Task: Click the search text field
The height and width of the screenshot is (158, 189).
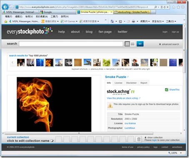Action: pos(71,44)
